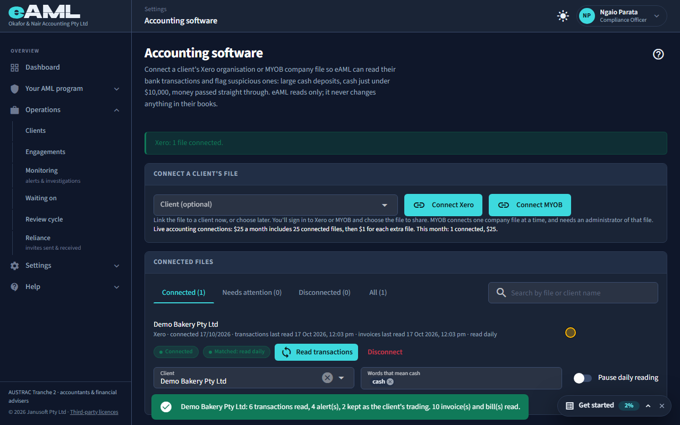Enable Pause daily reading switch

583,378
